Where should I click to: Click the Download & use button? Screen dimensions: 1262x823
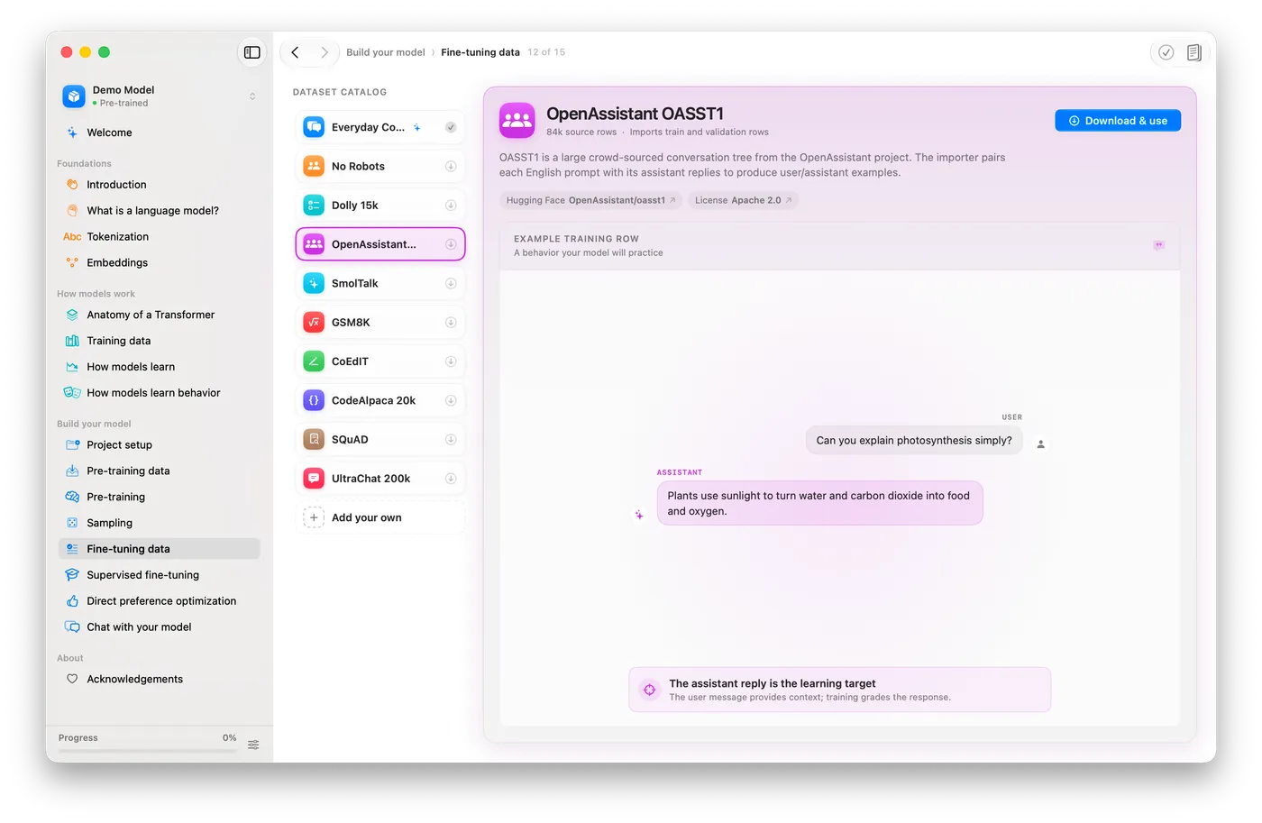tap(1118, 121)
